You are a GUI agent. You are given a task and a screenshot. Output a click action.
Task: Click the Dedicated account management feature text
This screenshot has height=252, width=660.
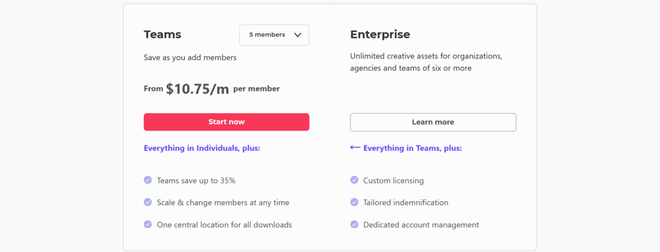421,225
